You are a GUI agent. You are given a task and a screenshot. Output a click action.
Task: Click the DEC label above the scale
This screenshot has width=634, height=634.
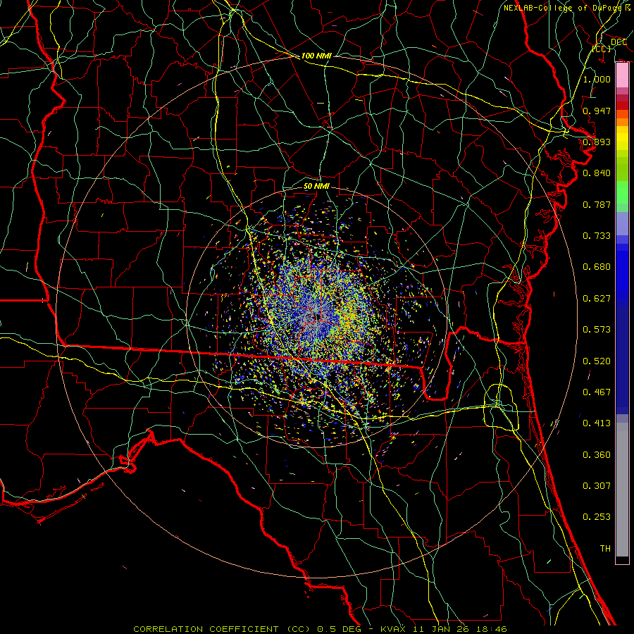[619, 42]
